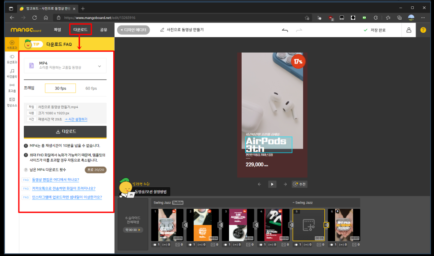434x256 pixels.
Task: Click the project title 사진으로 동영상 만들기
Action: (185, 30)
